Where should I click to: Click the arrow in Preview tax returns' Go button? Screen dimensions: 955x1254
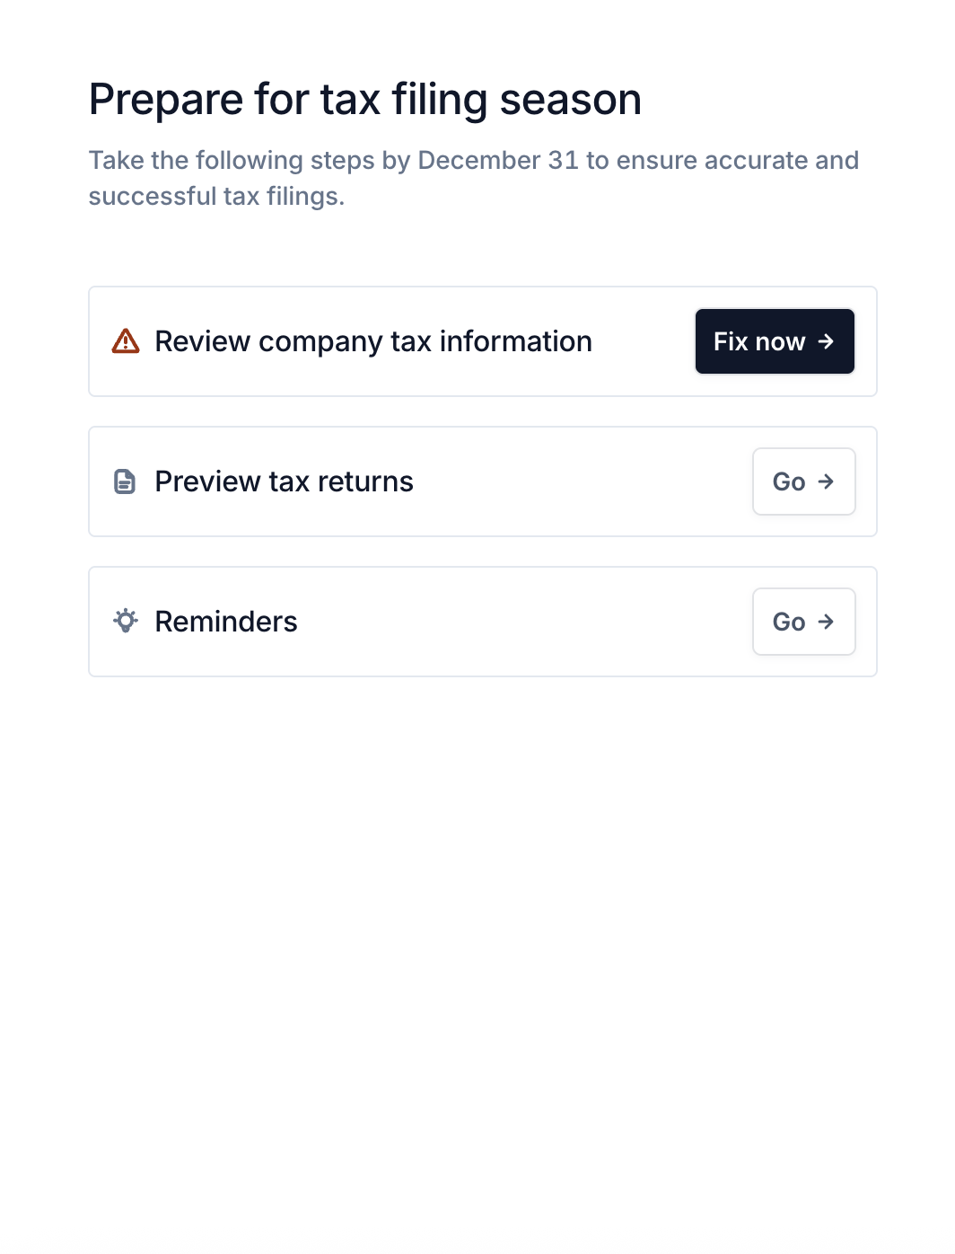pyautogui.click(x=827, y=481)
